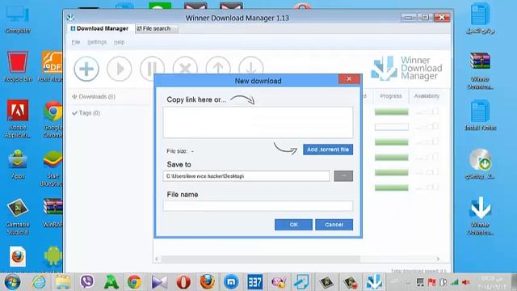Click the move up arrow icon
The image size is (517, 291).
click(218, 65)
